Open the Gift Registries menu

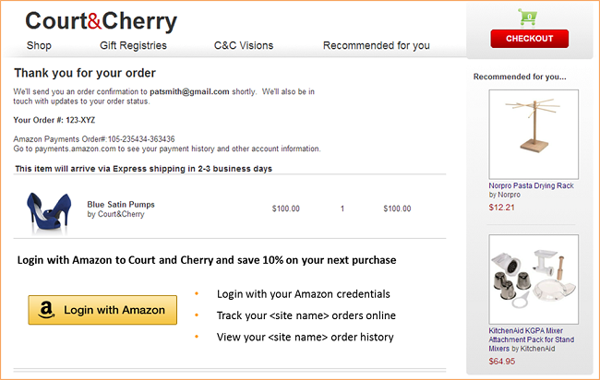[x=133, y=45]
